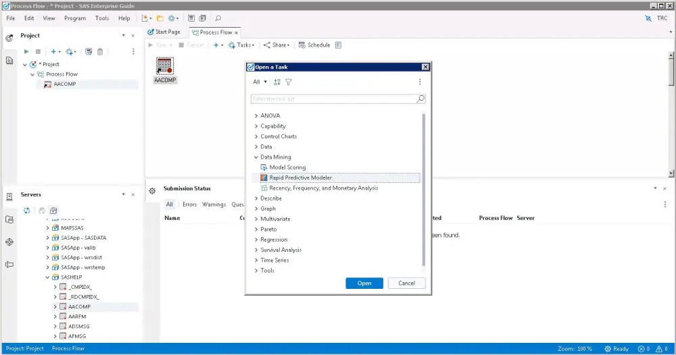The image size is (676, 355).
Task: Open the Tasks dropdown in Process Flow toolbar
Action: tap(241, 45)
